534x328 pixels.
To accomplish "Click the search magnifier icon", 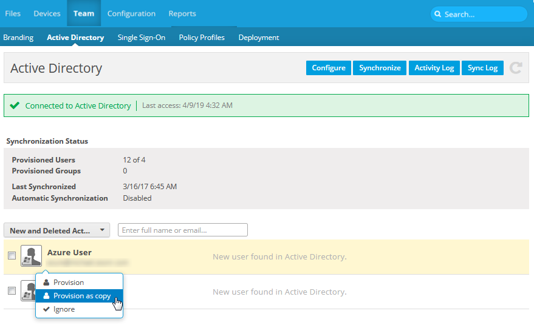I will coord(438,14).
